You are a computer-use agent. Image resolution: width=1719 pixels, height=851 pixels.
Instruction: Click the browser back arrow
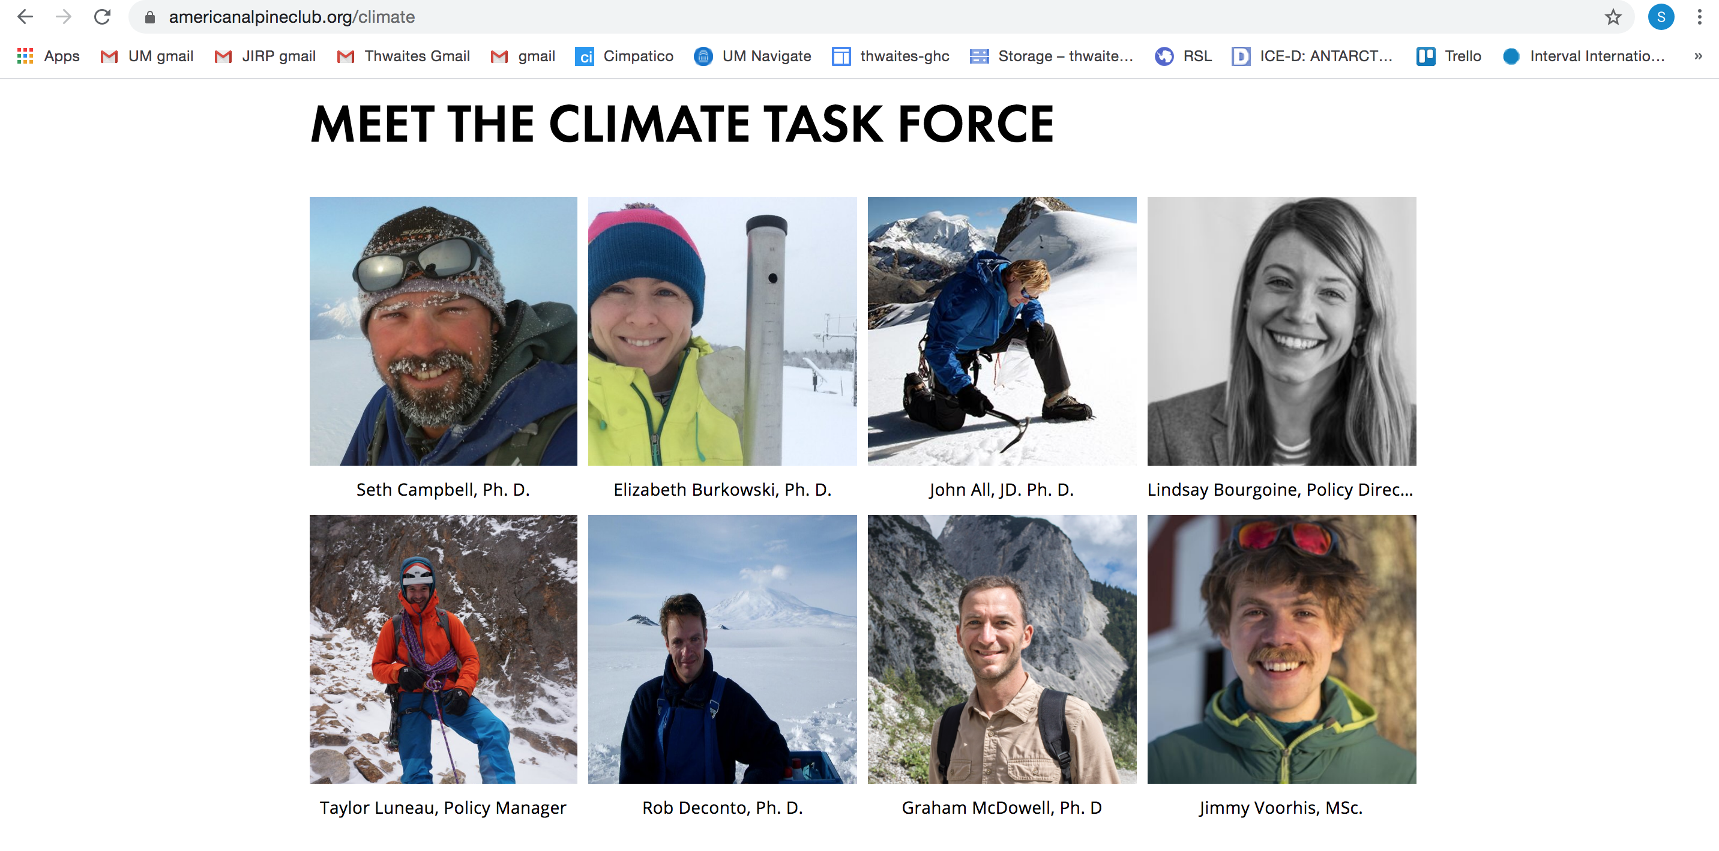point(25,17)
